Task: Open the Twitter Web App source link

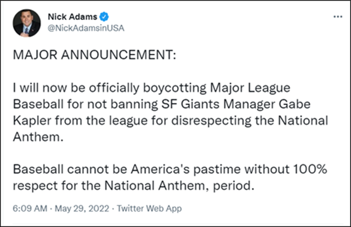Action: [x=148, y=208]
